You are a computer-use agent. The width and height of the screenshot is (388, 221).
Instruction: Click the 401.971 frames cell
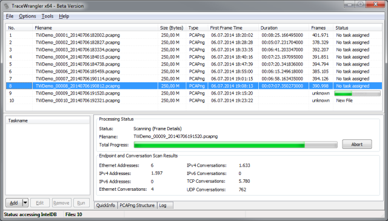(321, 35)
